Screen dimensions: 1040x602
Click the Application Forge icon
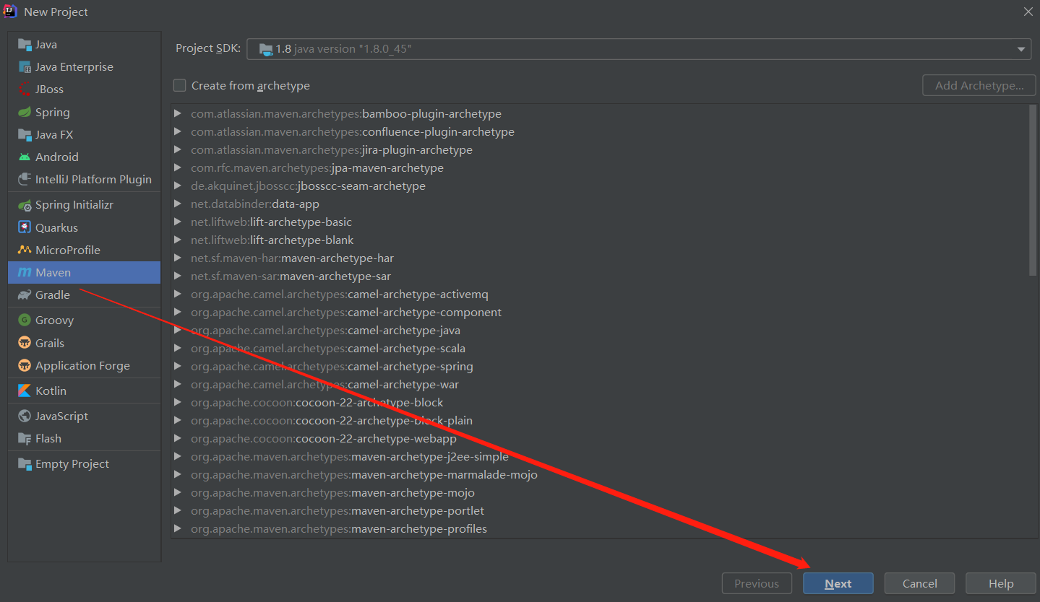pyautogui.click(x=25, y=366)
